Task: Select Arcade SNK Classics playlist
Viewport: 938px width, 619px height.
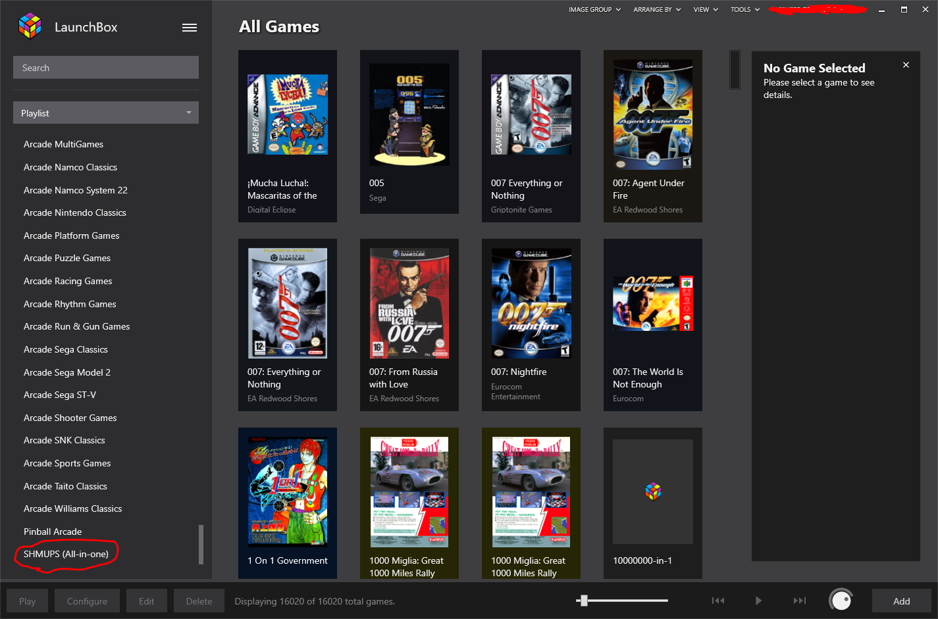Action: [x=65, y=440]
